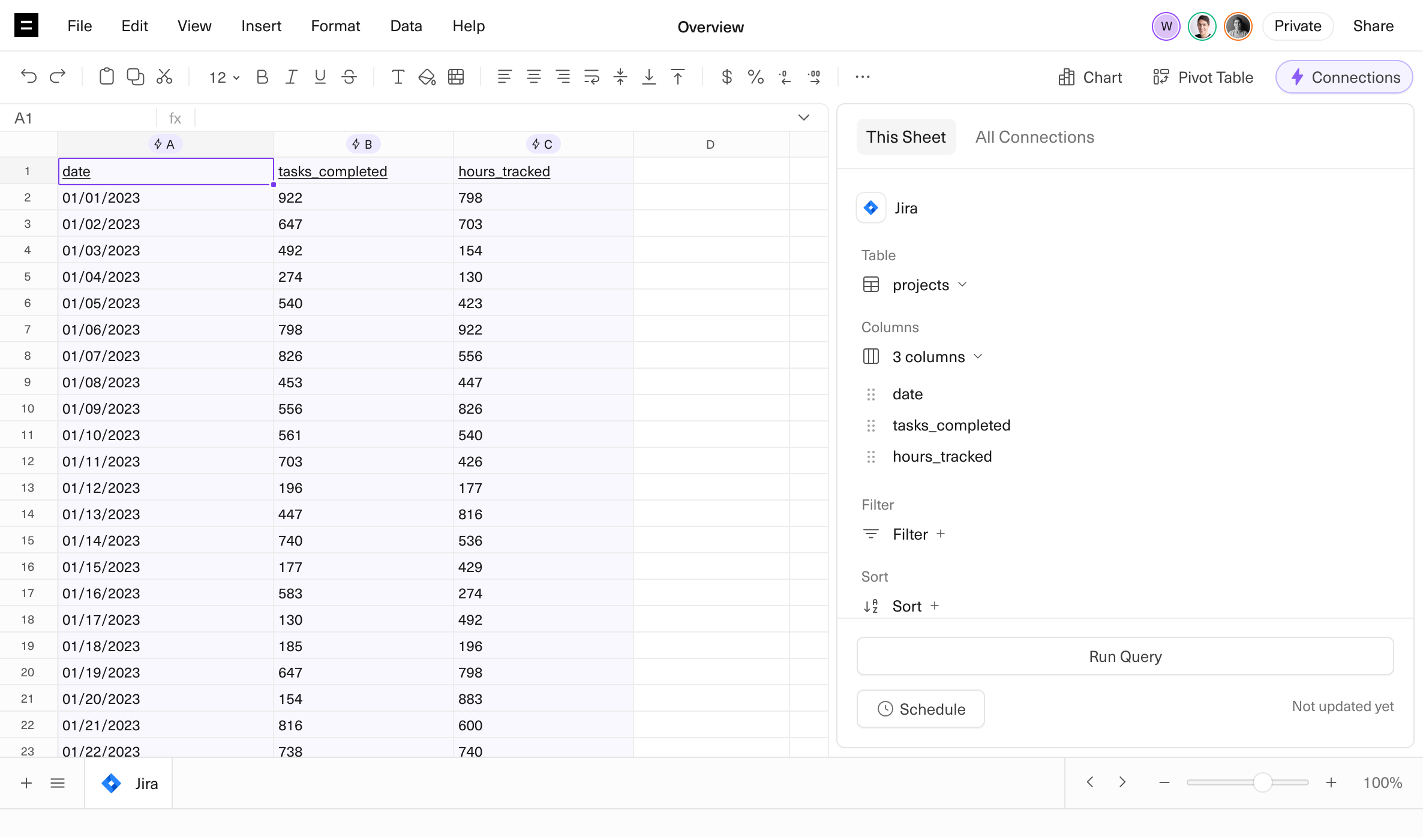Toggle bold formatting

click(262, 77)
